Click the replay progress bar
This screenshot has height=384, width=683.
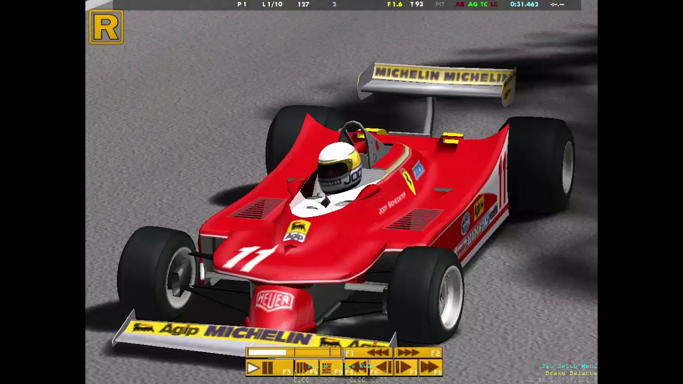click(x=295, y=353)
